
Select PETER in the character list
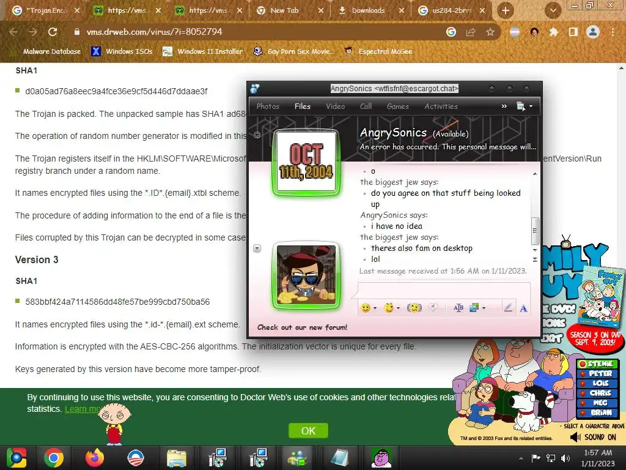597,374
